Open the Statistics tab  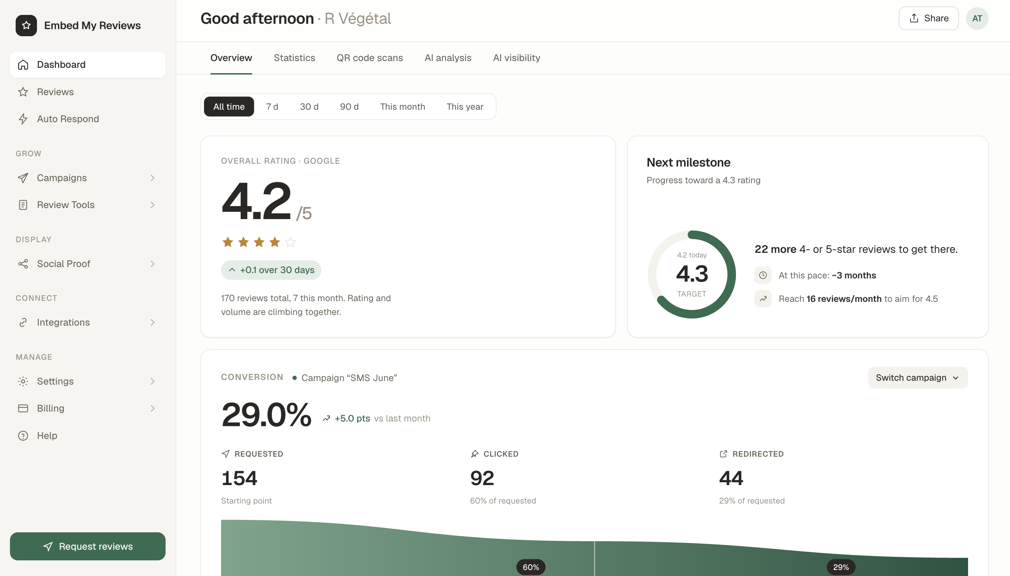click(x=295, y=58)
